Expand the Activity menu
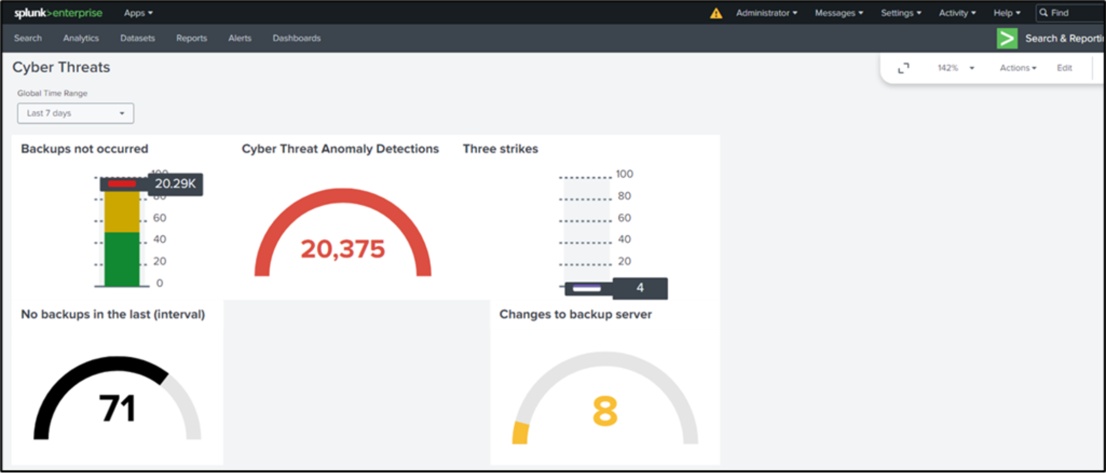This screenshot has width=1106, height=473. tap(957, 13)
